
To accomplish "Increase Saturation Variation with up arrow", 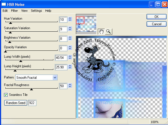I will click(x=70, y=28).
